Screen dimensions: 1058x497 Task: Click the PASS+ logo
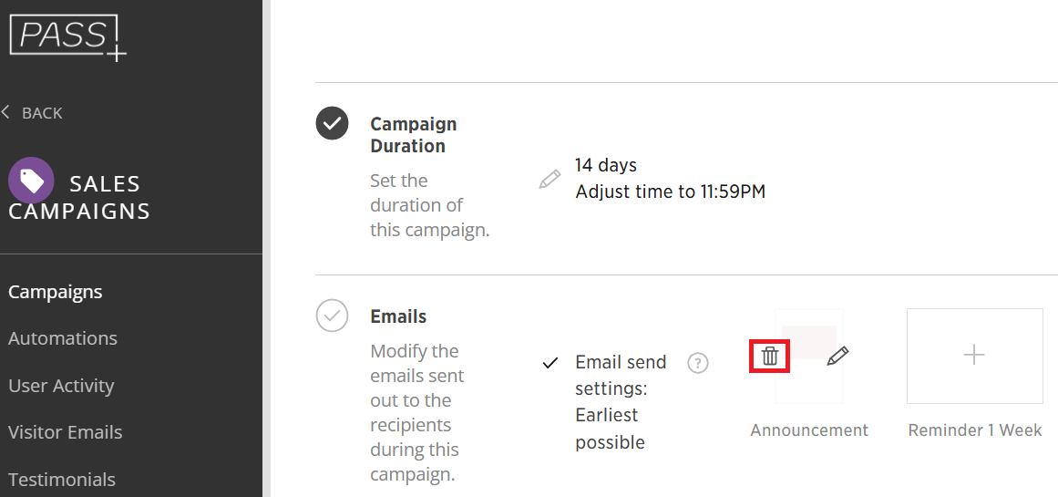click(67, 37)
